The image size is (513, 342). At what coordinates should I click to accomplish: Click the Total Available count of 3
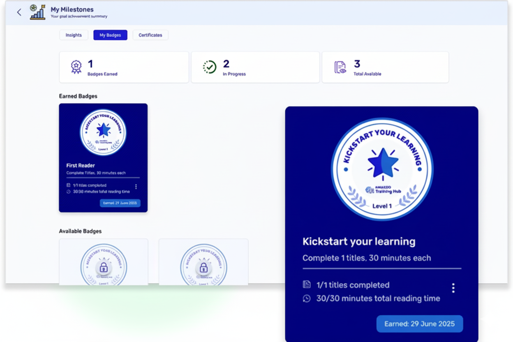pos(357,64)
